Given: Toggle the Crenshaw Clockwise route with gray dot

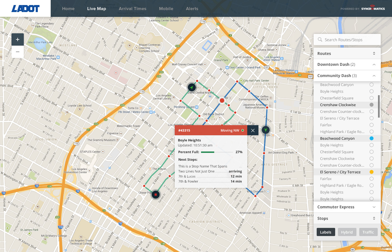Looking at the screenshot, I should tap(372, 105).
